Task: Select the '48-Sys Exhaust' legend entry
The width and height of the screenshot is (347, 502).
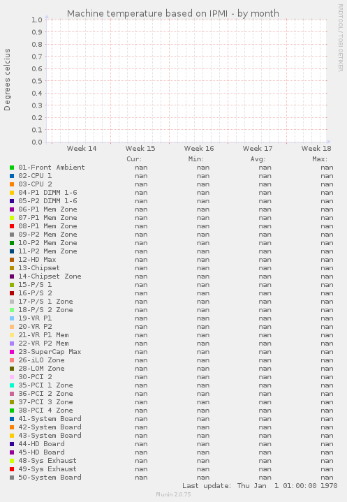Action: [x=47, y=460]
